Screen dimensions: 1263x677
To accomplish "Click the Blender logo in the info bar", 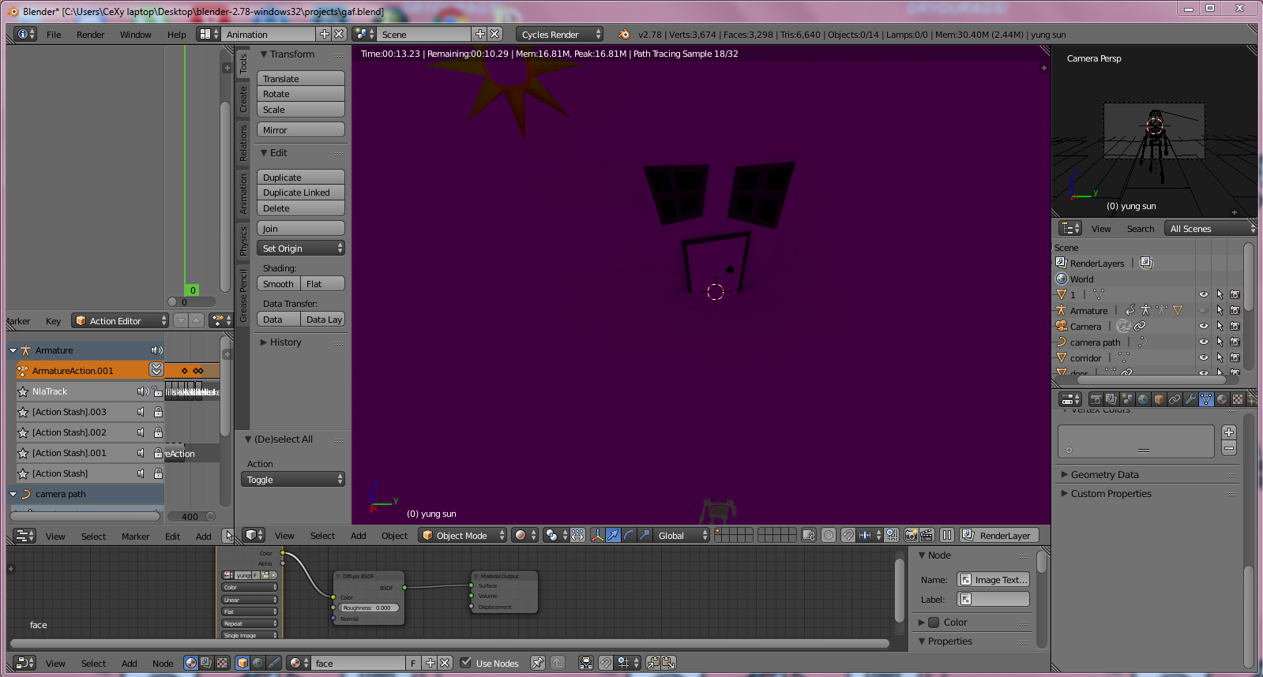I will tap(624, 34).
